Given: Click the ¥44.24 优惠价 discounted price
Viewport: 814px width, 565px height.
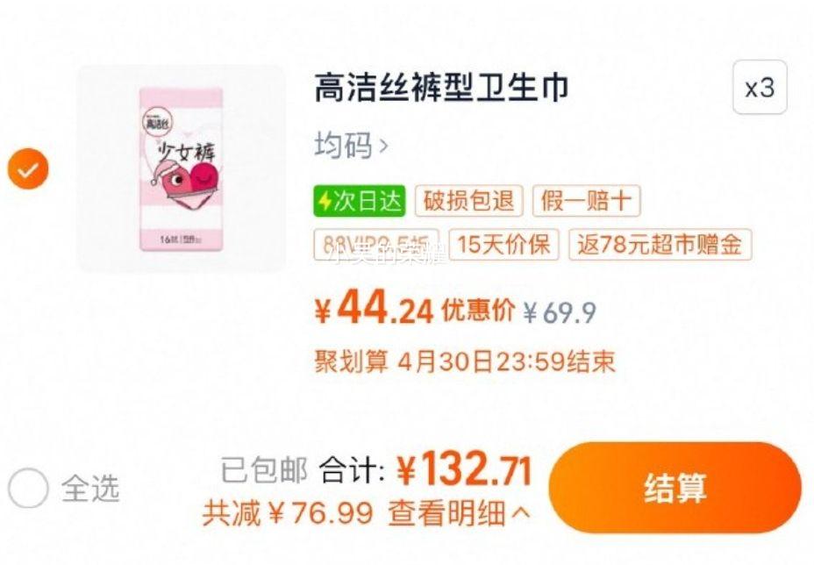Looking at the screenshot, I should pyautogui.click(x=414, y=311).
